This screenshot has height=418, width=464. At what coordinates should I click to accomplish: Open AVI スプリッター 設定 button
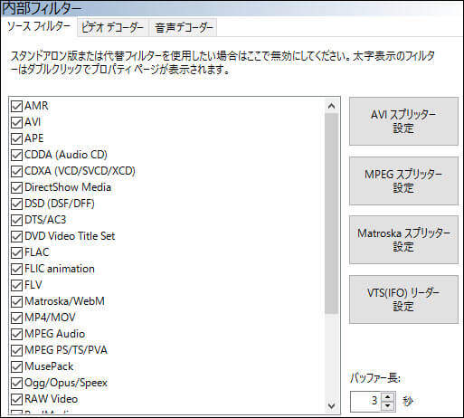tap(403, 121)
